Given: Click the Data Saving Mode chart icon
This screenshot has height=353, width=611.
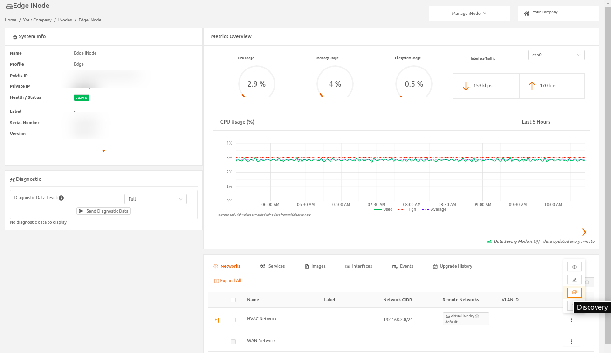Looking at the screenshot, I should point(489,242).
